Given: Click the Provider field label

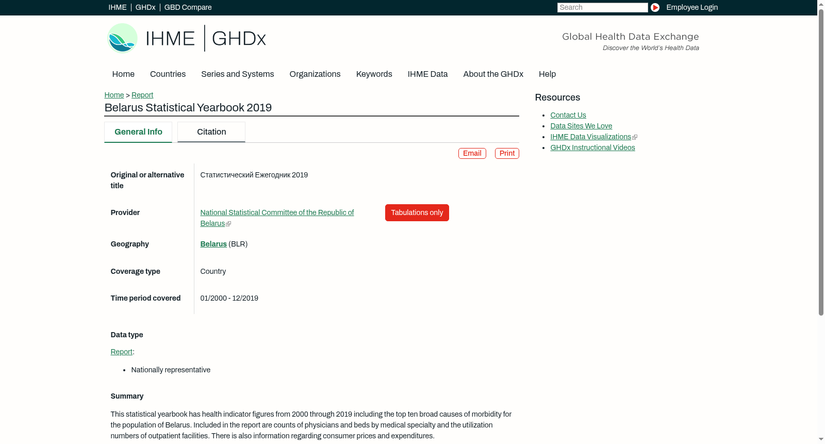Looking at the screenshot, I should click(x=125, y=213).
